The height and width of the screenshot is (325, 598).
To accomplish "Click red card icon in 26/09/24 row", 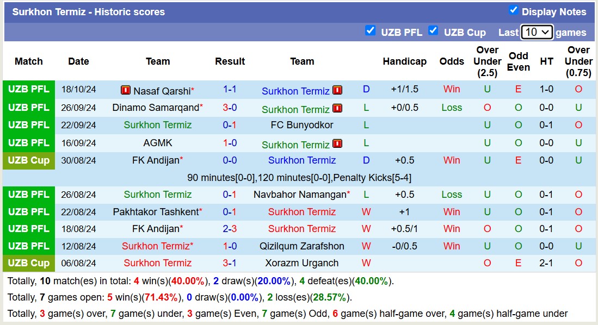I will [x=337, y=108].
